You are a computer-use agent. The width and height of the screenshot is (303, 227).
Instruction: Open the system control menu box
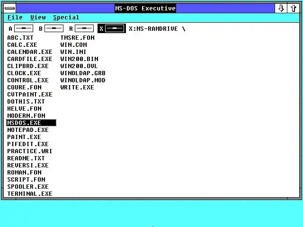click(x=9, y=9)
